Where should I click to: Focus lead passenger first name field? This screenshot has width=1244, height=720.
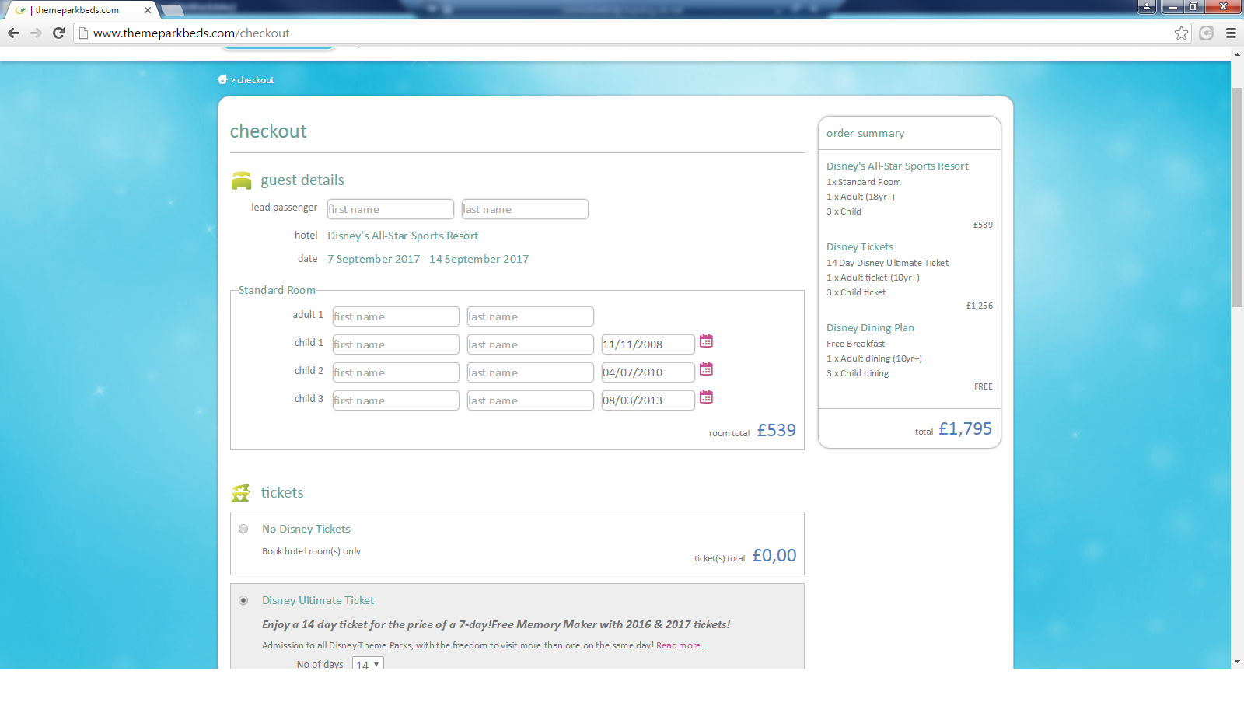[390, 209]
